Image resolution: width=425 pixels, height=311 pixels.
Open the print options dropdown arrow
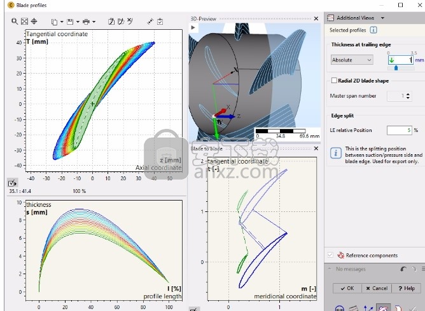coord(94,22)
